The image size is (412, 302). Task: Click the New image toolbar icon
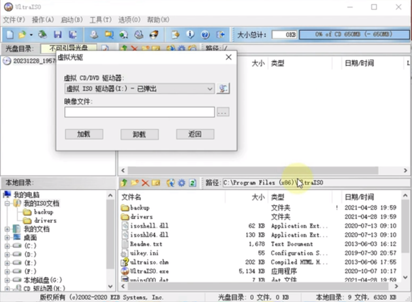(x=10, y=34)
